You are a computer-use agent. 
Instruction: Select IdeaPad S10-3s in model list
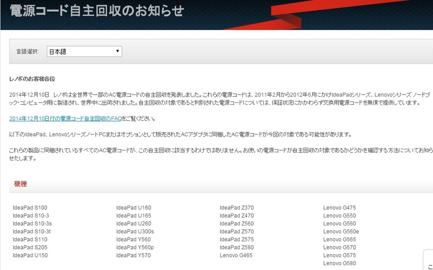[32, 224]
